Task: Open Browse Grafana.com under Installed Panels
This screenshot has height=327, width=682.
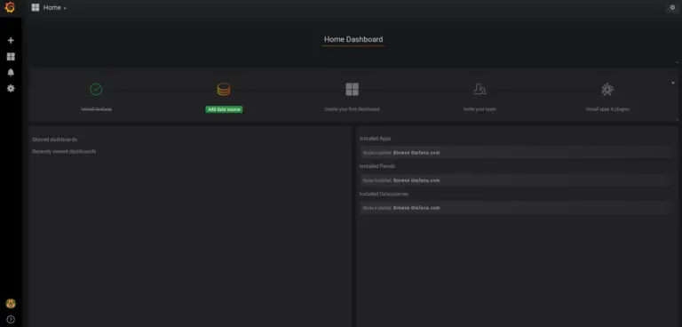Action: click(416, 180)
